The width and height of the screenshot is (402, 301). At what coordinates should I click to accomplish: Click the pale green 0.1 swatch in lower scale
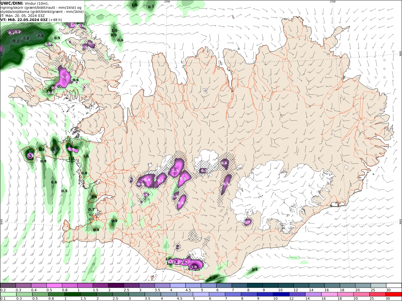tap(8, 294)
